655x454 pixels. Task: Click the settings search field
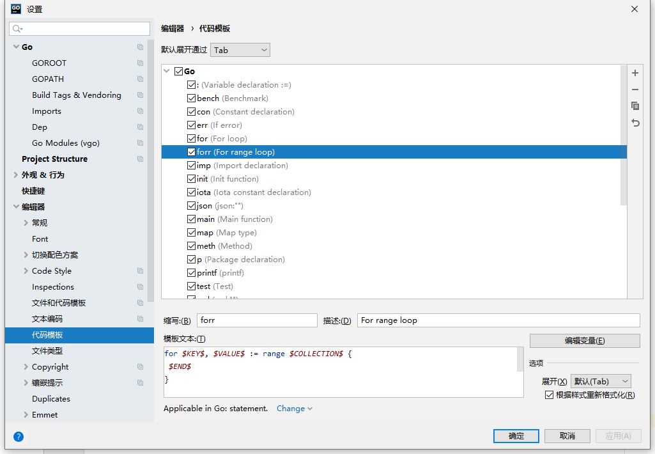79,28
